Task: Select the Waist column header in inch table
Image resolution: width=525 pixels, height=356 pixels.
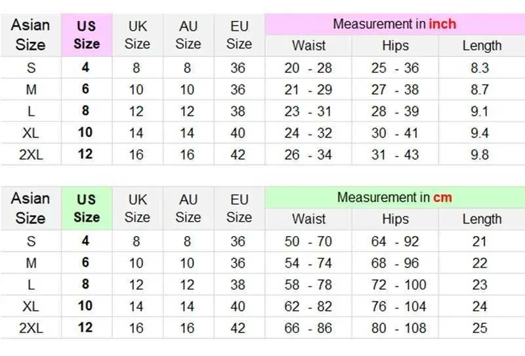Action: pos(308,46)
